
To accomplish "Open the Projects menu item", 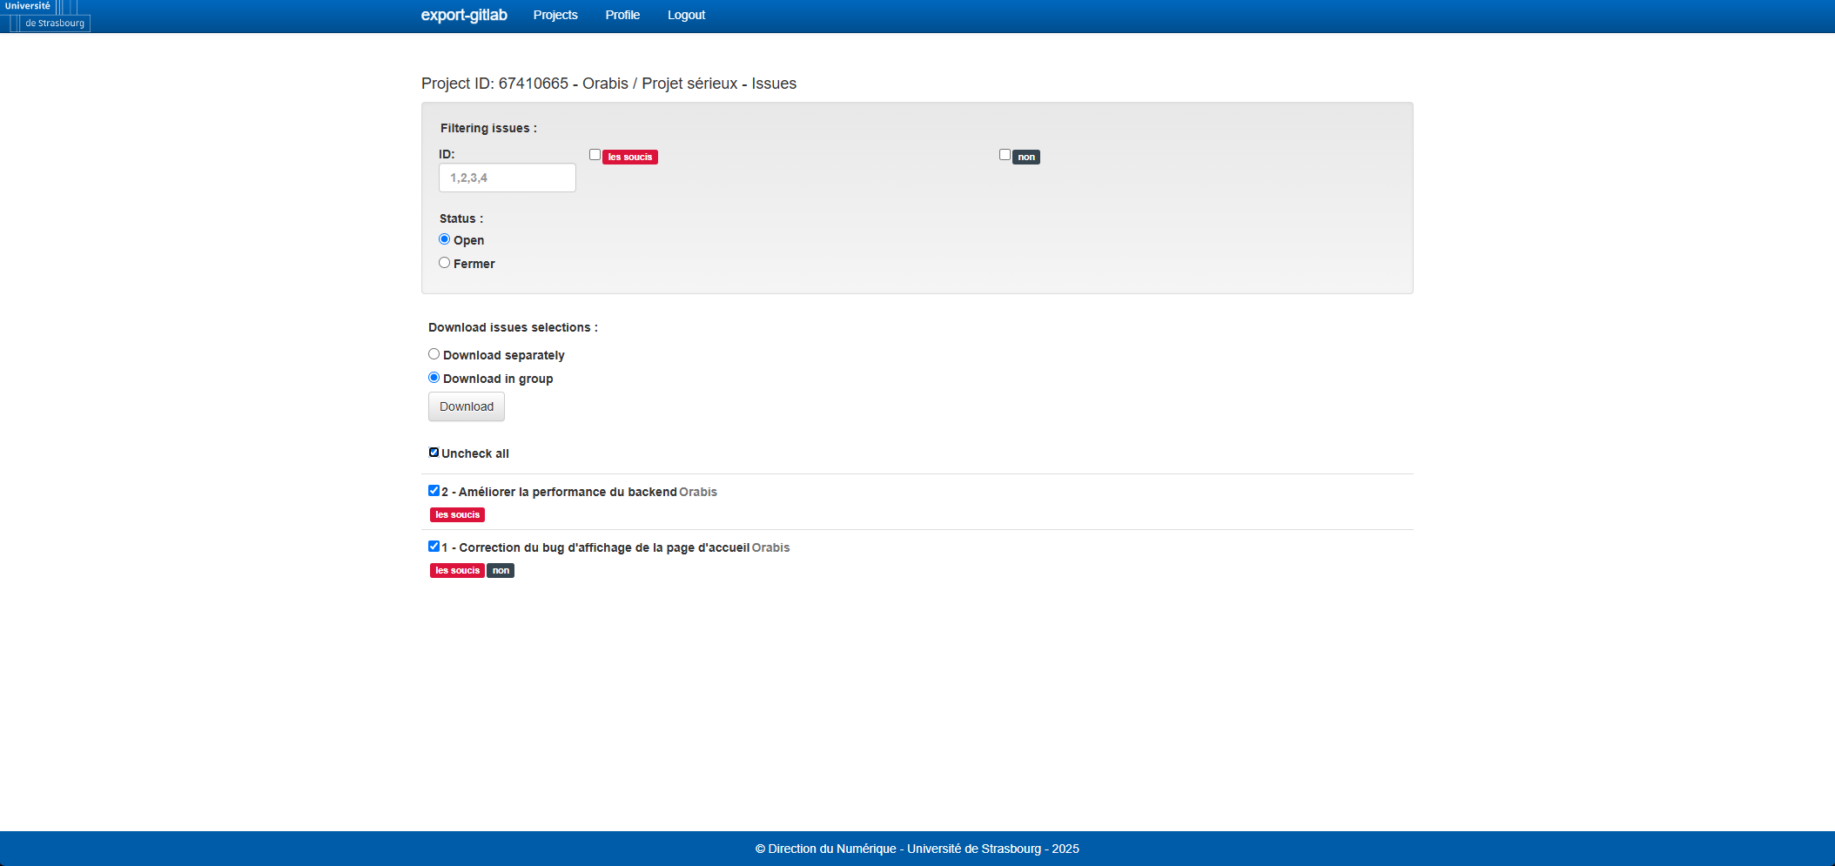I will pyautogui.click(x=555, y=15).
